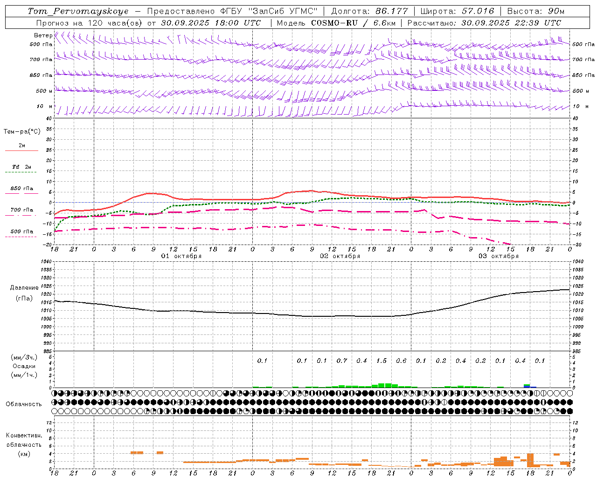Click the station name Tom_Pervomayskoye in the header
Image resolution: width=597 pixels, height=477 pixels.
[x=78, y=11]
